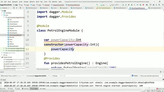164x92 pixels.
Task: Open Project panel settings gear
Action: tap(20, 8)
